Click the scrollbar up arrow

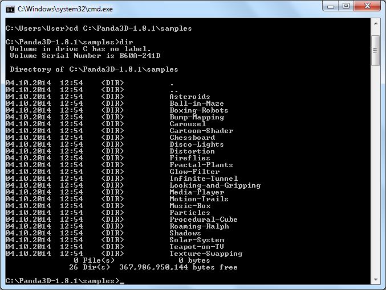[x=376, y=23]
